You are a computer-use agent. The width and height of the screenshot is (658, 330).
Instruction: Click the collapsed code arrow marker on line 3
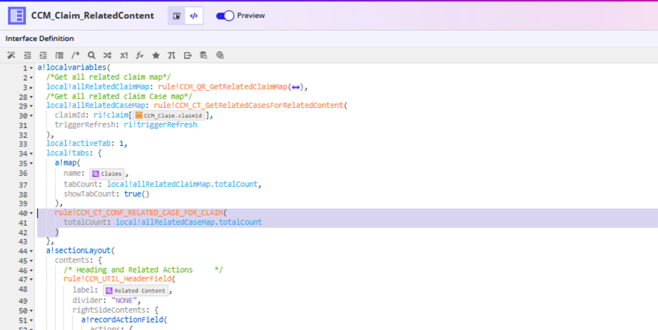pos(296,87)
